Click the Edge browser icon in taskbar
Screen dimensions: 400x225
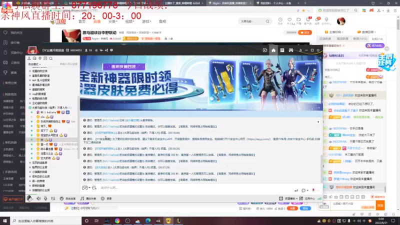point(148,220)
